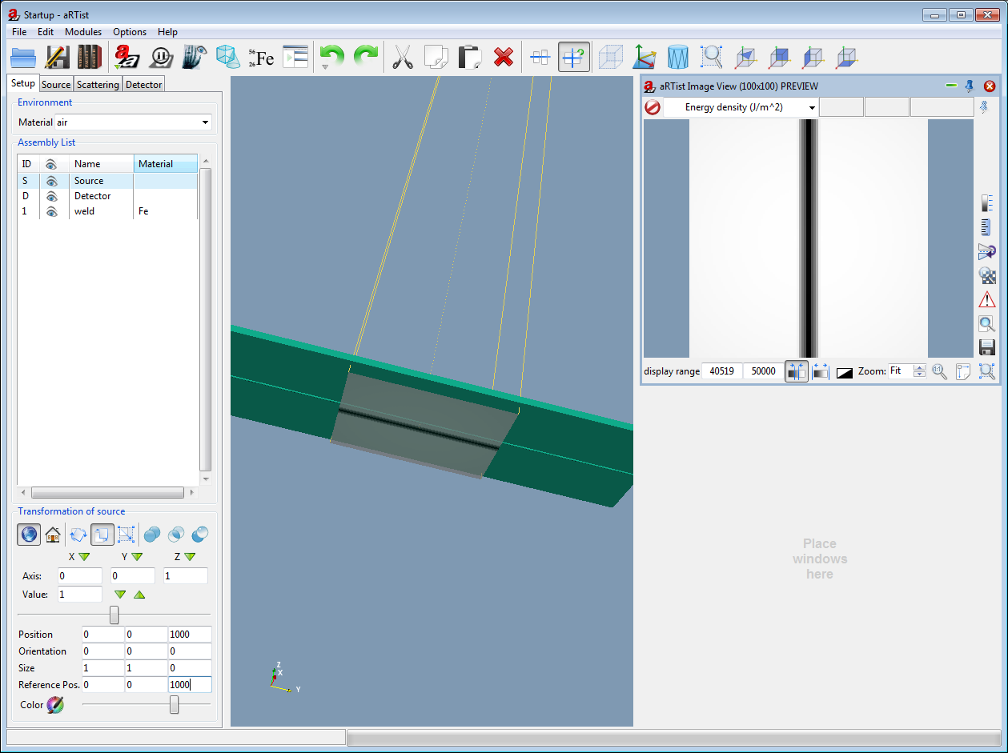This screenshot has width=1008, height=753.
Task: Click the transformation Value input field
Action: (x=79, y=595)
